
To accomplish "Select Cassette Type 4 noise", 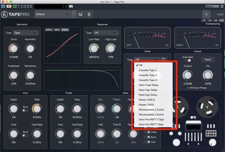I will click(153, 80).
